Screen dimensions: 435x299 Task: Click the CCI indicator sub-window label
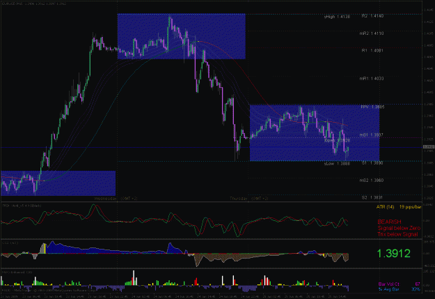pyautogui.click(x=10, y=243)
